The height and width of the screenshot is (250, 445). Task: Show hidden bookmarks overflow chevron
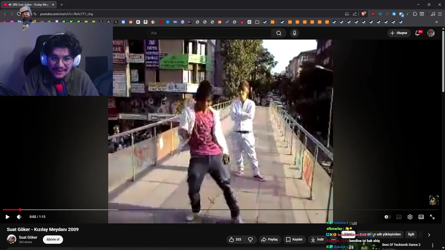(437, 22)
